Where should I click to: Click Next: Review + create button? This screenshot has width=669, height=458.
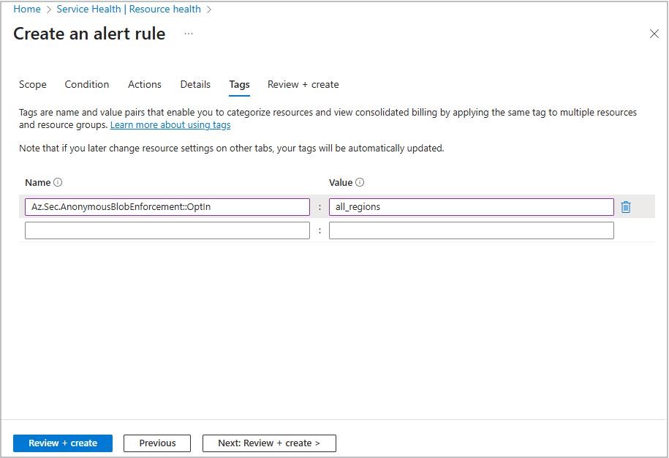[x=269, y=443]
